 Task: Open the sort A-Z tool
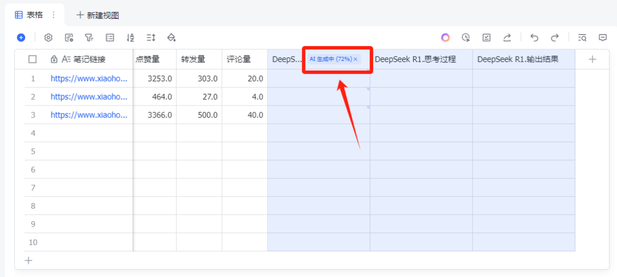pos(130,38)
